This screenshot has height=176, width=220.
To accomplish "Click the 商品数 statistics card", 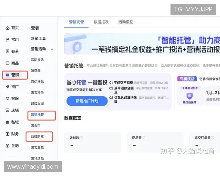I will 155,142.
